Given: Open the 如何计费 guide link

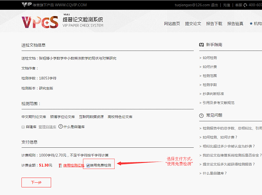Looking at the screenshot, I should (x=210, y=67).
